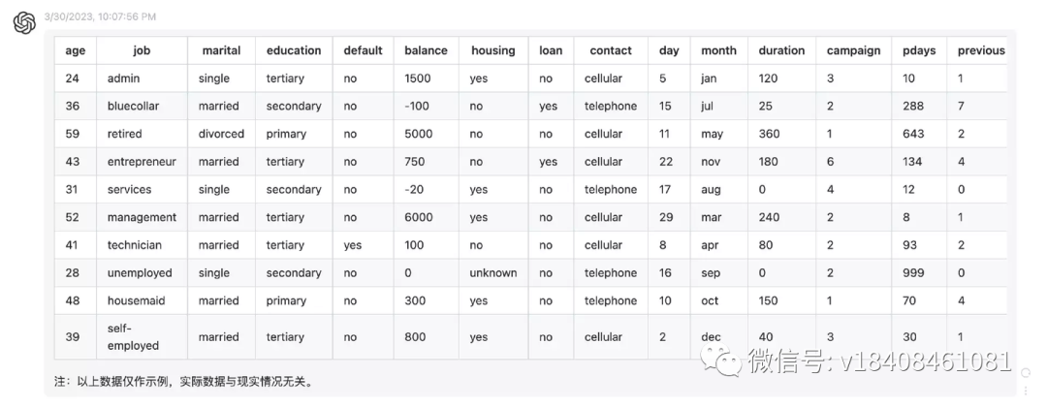Click the balance cell showing 6000
Viewport: 1047px width, 408px height.
click(x=420, y=218)
